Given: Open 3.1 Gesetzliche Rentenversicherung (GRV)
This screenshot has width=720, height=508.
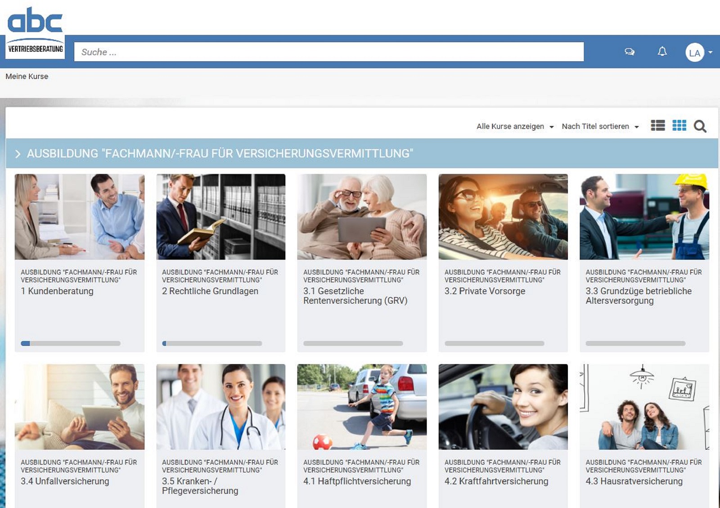Looking at the screenshot, I should pos(355,296).
